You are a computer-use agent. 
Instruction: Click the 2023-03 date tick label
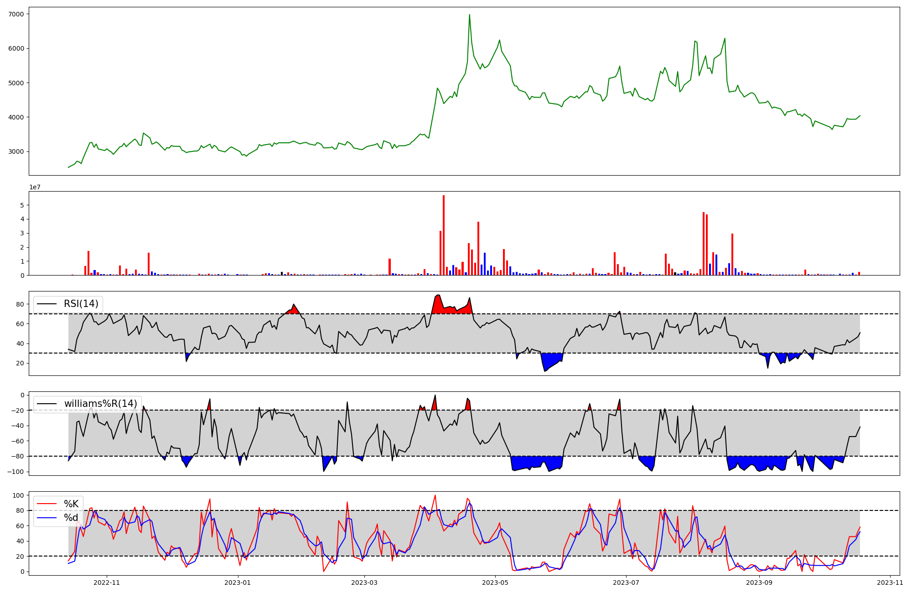(x=364, y=583)
